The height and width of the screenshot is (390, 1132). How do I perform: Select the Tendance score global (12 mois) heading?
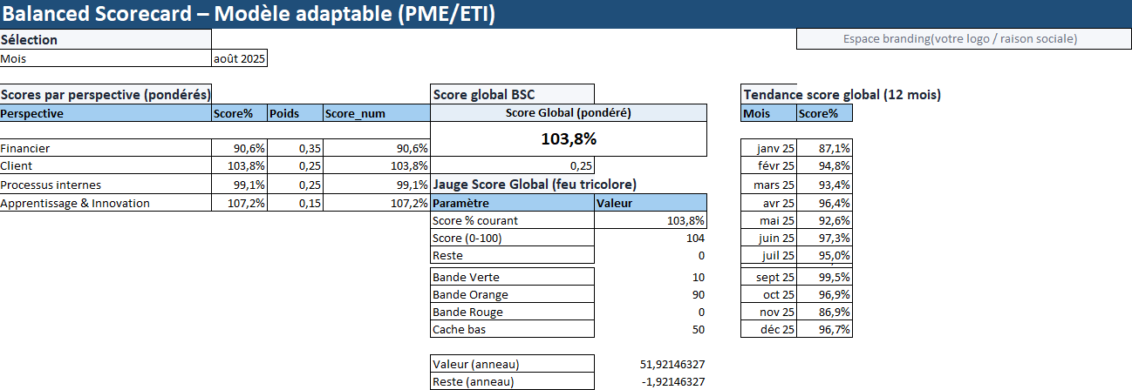tap(842, 94)
